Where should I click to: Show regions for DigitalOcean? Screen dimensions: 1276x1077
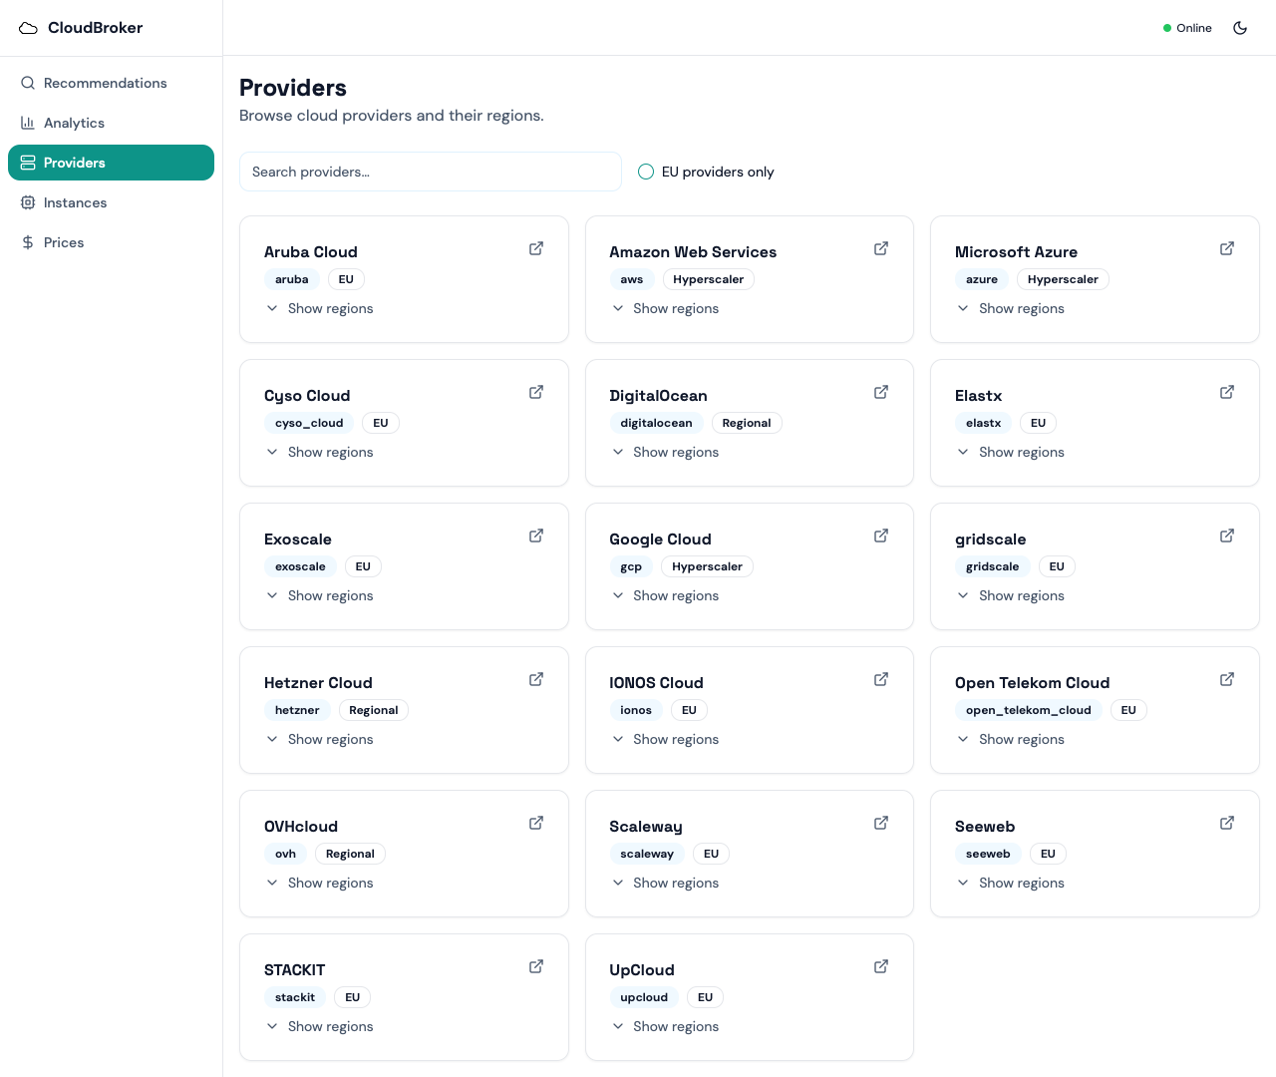point(665,452)
